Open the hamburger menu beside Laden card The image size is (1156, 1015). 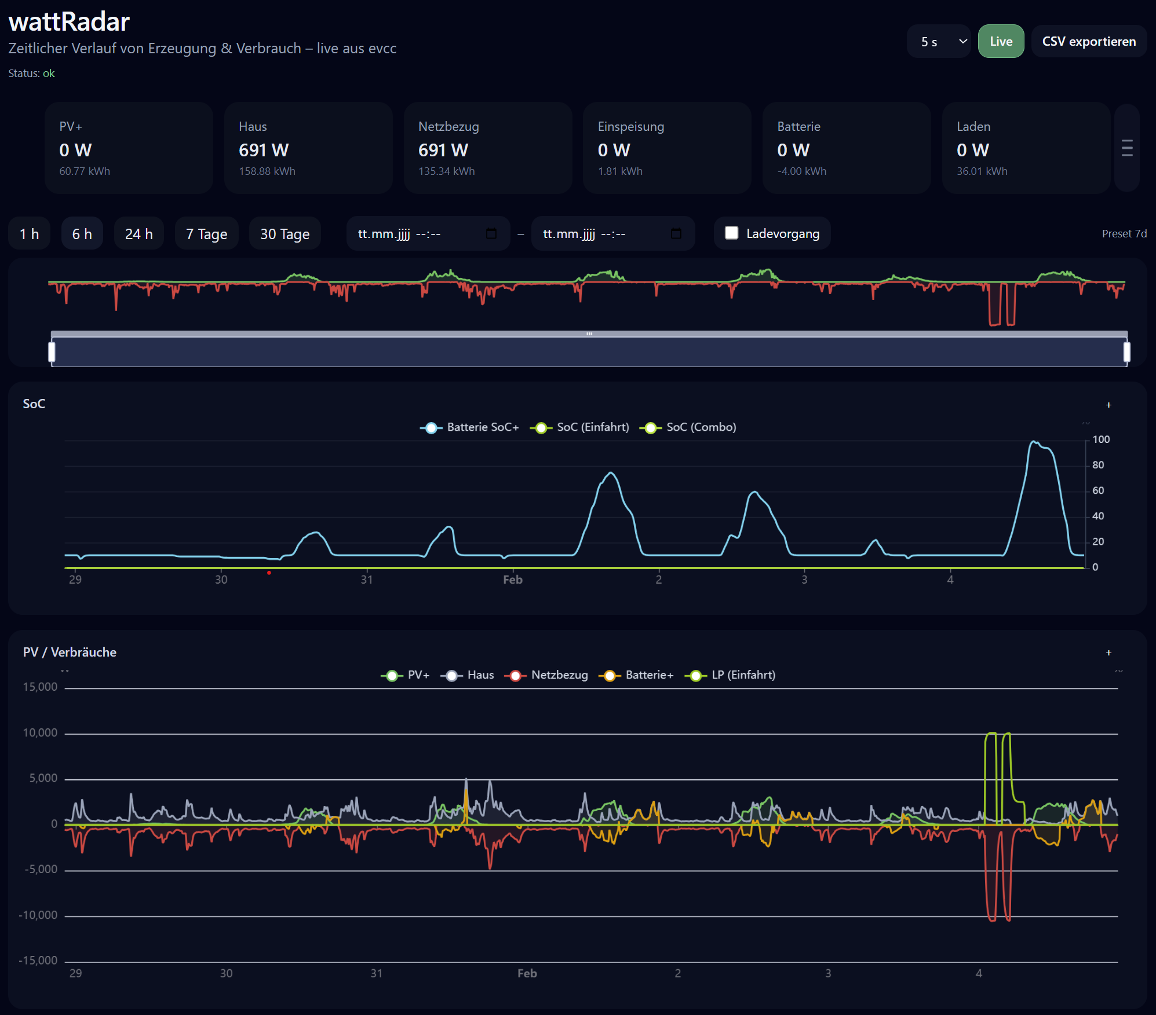[x=1126, y=148]
